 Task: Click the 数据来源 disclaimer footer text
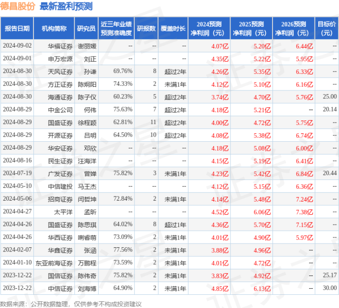(71, 304)
